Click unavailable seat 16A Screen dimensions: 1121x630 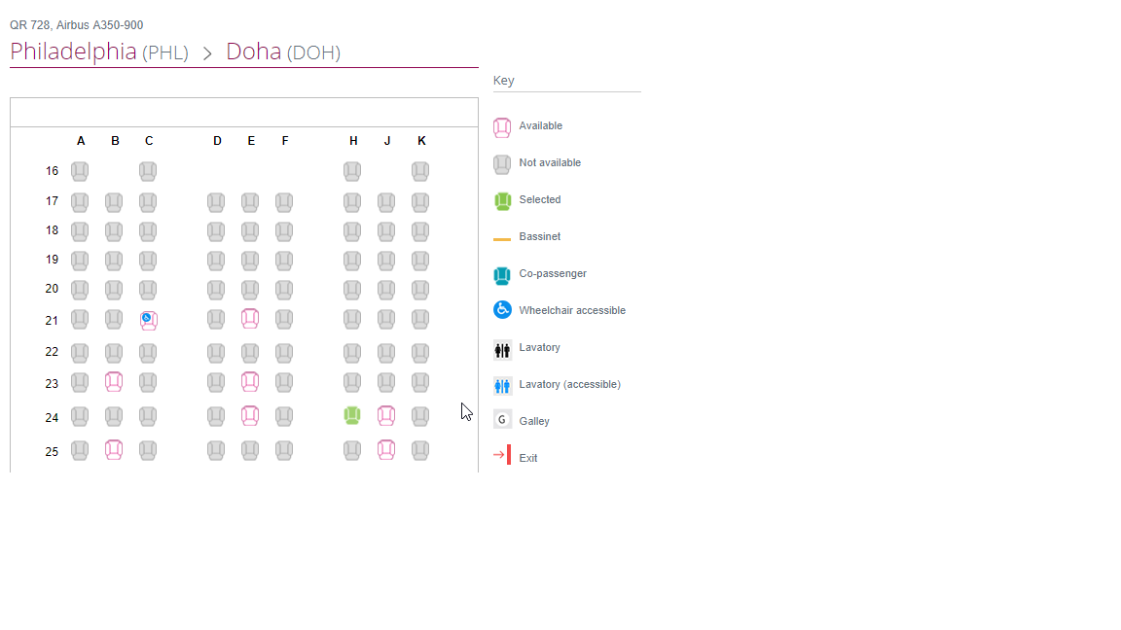tap(80, 171)
